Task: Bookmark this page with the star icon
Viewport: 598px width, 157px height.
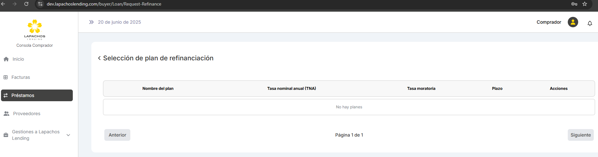Action: coord(585,4)
